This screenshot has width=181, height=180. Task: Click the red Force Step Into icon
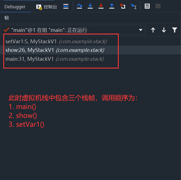[101, 6]
